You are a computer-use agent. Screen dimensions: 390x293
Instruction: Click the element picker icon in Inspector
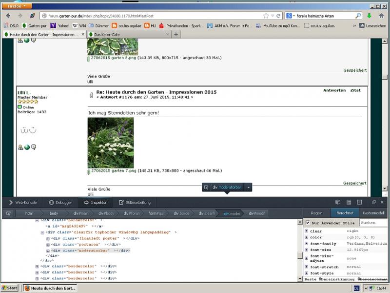pyautogui.click(x=8, y=213)
